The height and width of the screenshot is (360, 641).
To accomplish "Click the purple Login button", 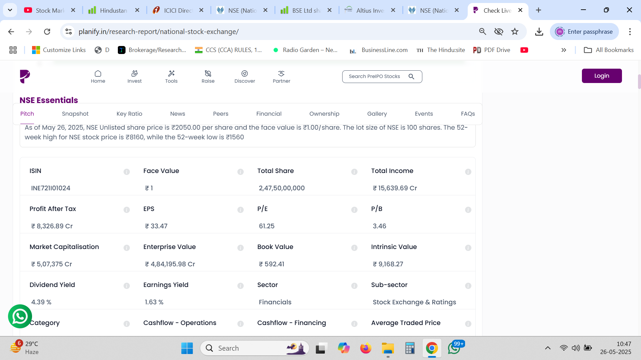I will [x=602, y=76].
